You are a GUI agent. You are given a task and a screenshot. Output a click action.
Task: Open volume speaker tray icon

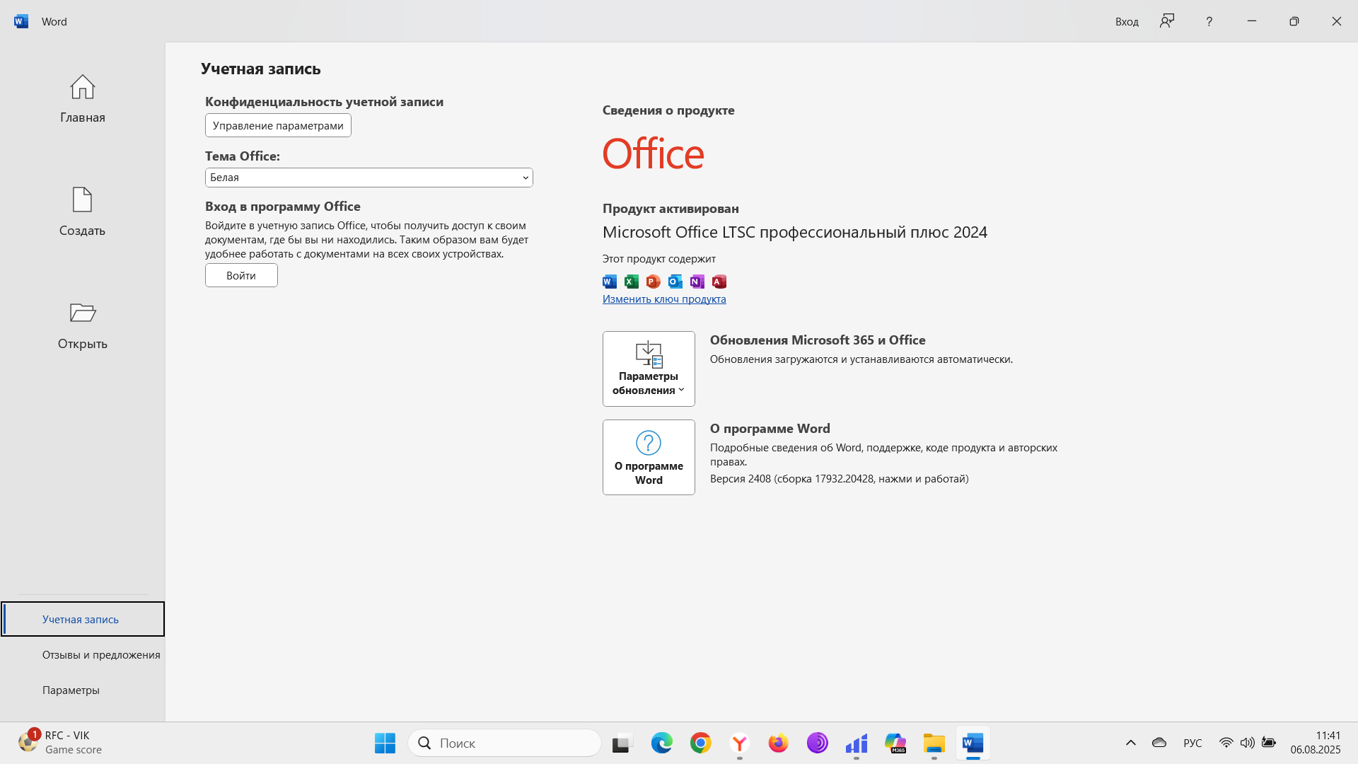(1247, 743)
